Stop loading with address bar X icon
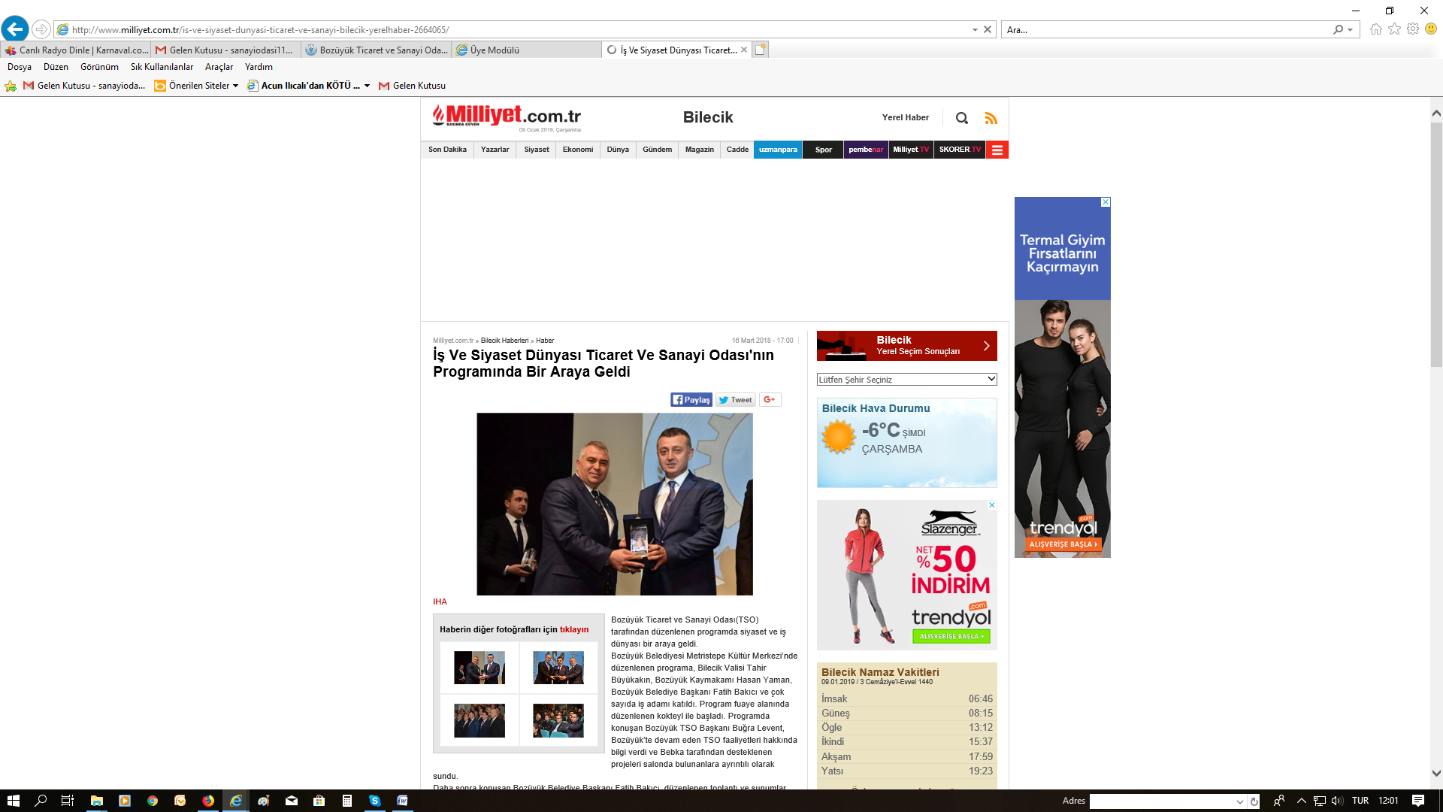The image size is (1443, 812). coord(988,29)
